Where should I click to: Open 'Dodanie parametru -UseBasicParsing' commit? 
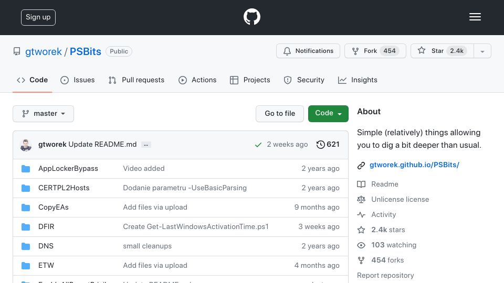[185, 188]
